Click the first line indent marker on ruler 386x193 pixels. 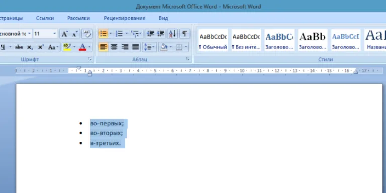[x=79, y=68]
